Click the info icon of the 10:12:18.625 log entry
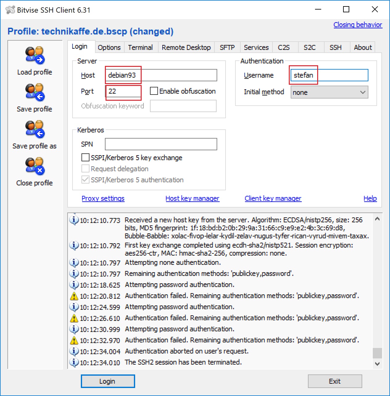Image resolution: width=390 pixels, height=396 pixels. pyautogui.click(x=74, y=285)
